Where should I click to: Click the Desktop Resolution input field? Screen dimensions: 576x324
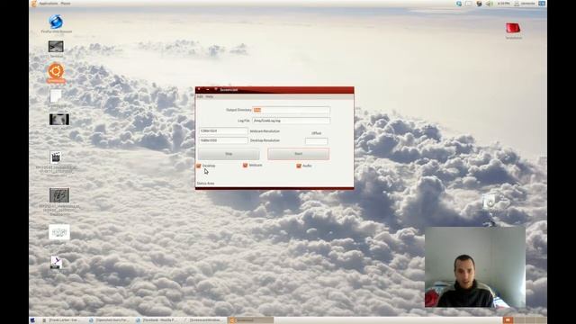(x=223, y=140)
